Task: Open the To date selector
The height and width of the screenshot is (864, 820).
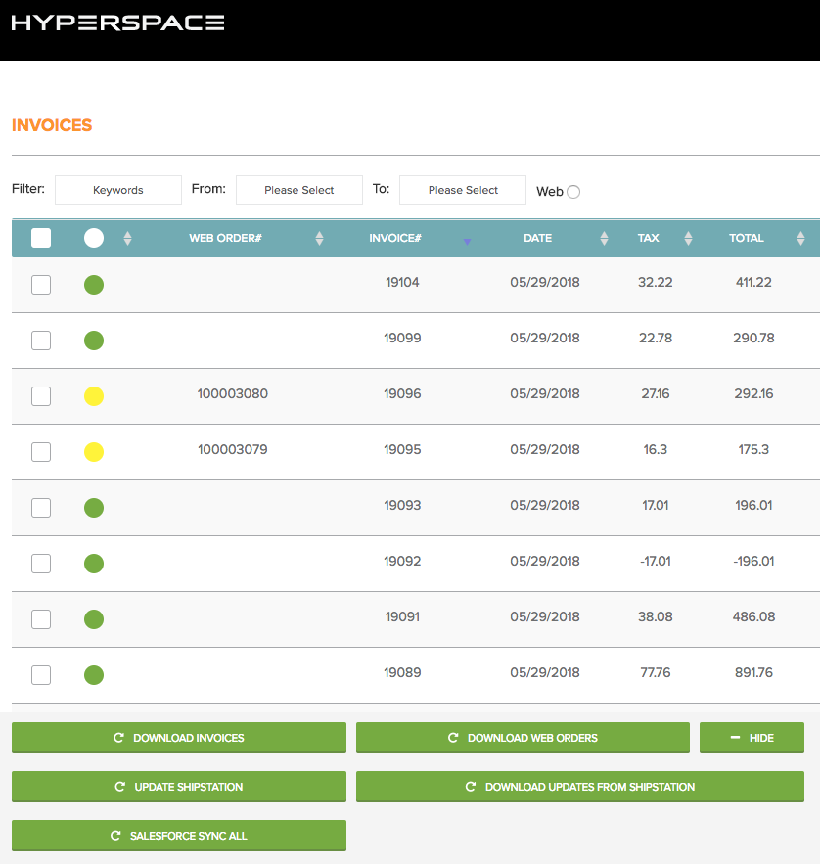Action: coord(463,190)
